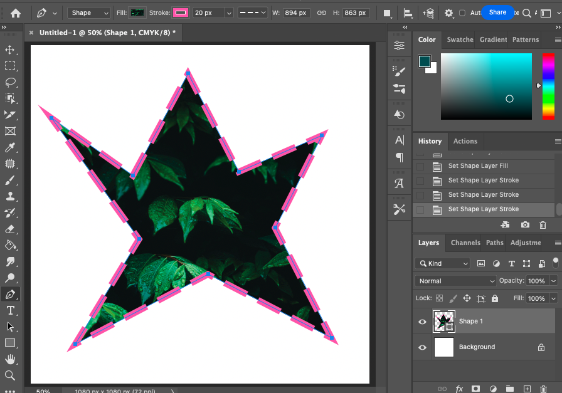
Task: Click the pink Stroke color swatch
Action: point(180,13)
